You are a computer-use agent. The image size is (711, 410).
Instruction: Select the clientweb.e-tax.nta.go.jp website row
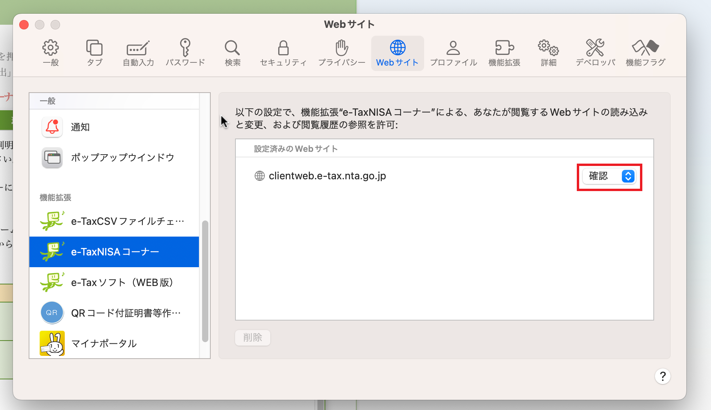[x=445, y=176]
